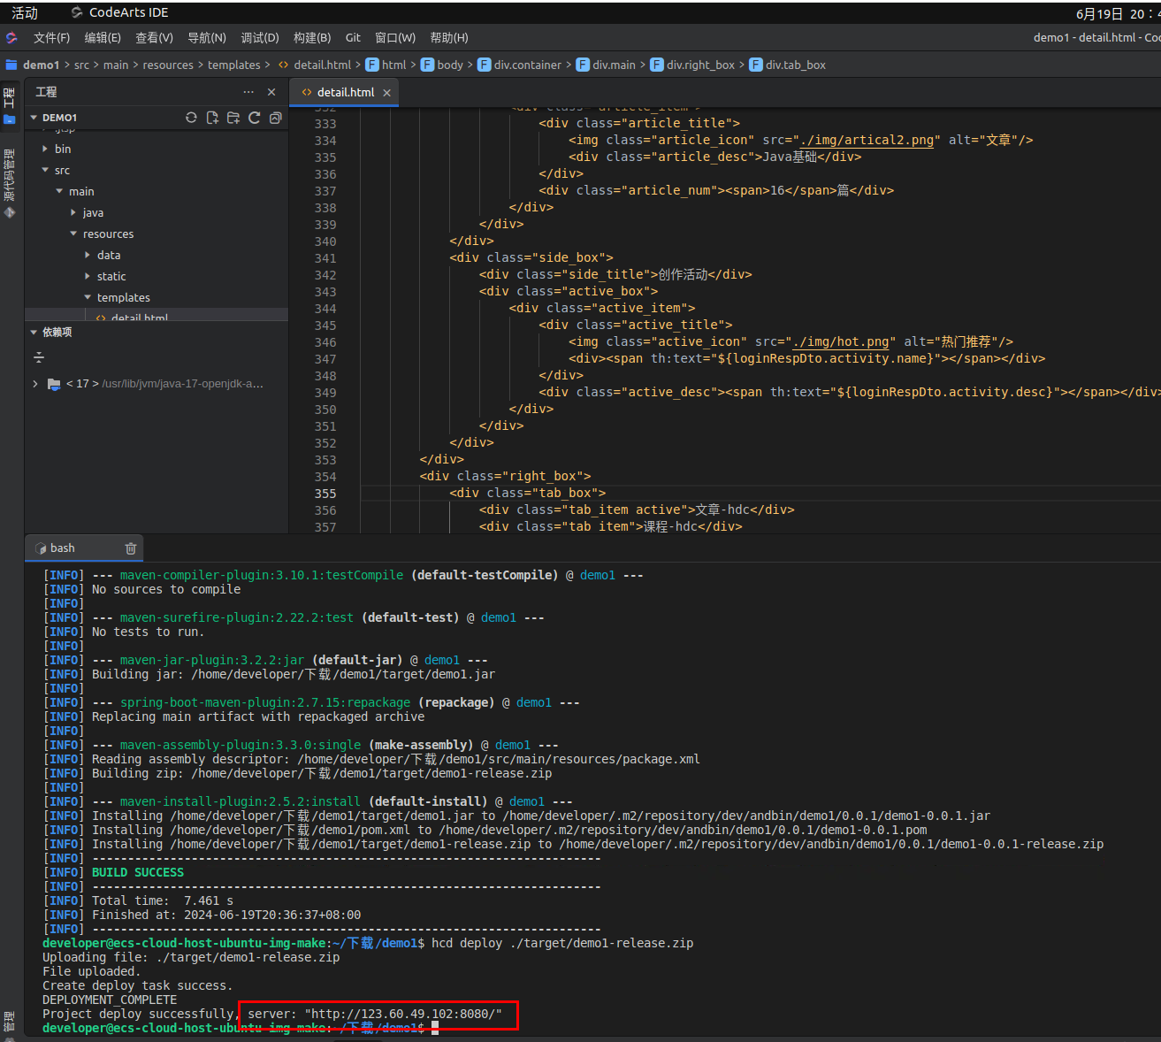
Task: Open the Git menu
Action: (353, 38)
